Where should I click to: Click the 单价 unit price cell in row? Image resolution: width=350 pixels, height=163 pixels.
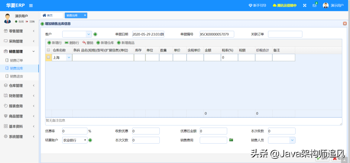coord(180,58)
